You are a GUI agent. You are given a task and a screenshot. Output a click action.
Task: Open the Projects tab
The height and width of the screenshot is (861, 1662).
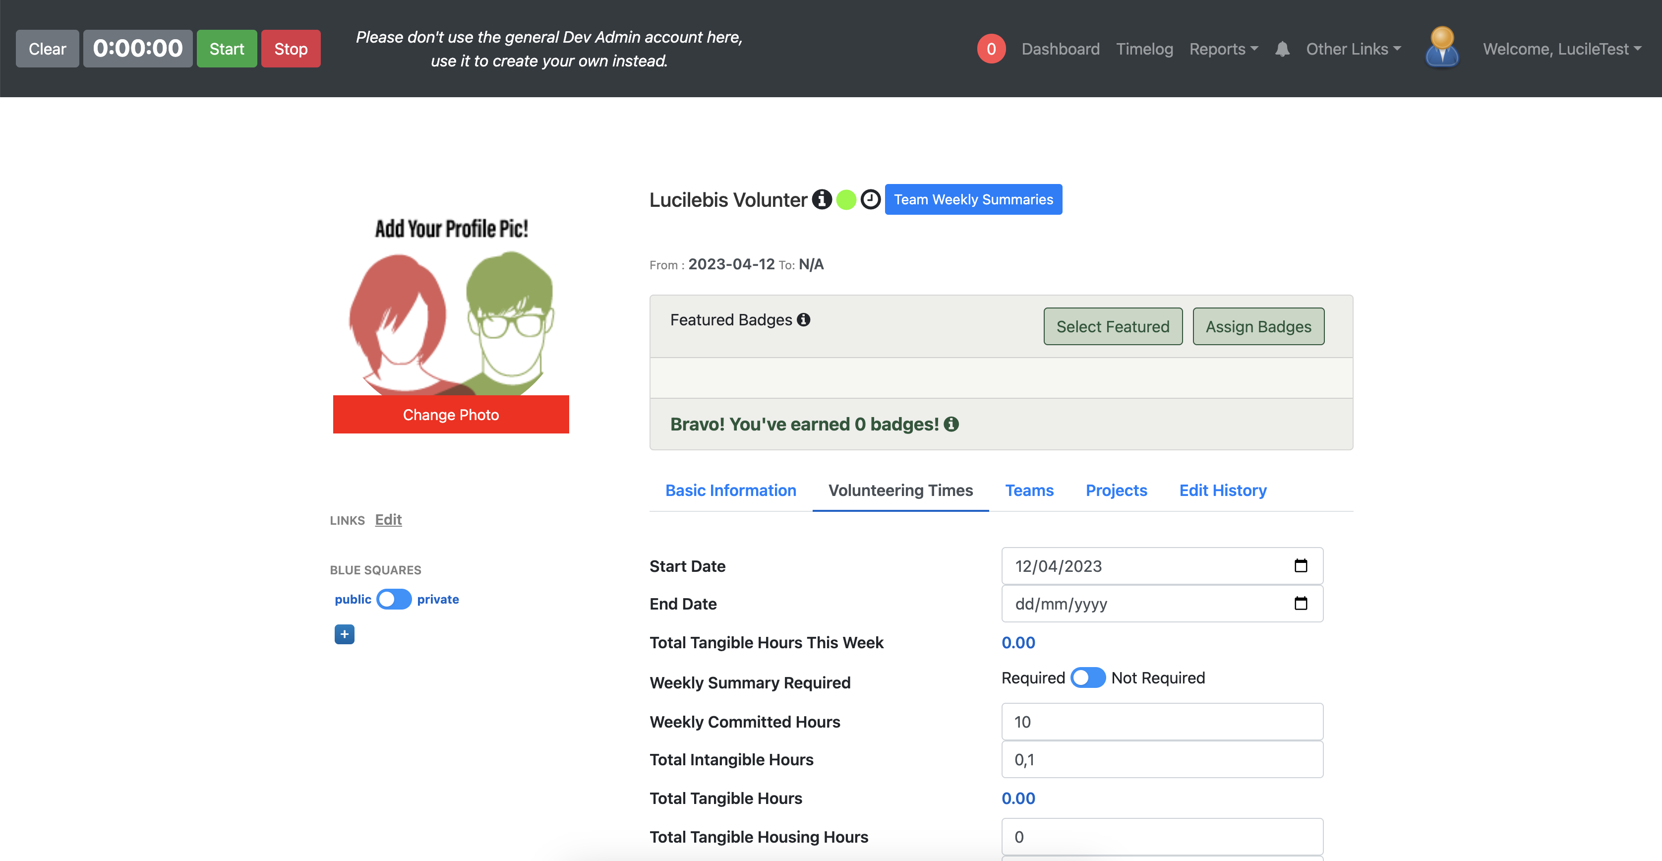tap(1116, 491)
